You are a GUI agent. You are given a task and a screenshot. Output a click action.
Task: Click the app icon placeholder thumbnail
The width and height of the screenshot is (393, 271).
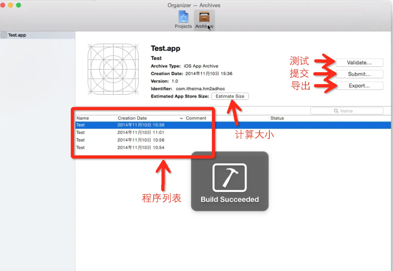coord(113,69)
